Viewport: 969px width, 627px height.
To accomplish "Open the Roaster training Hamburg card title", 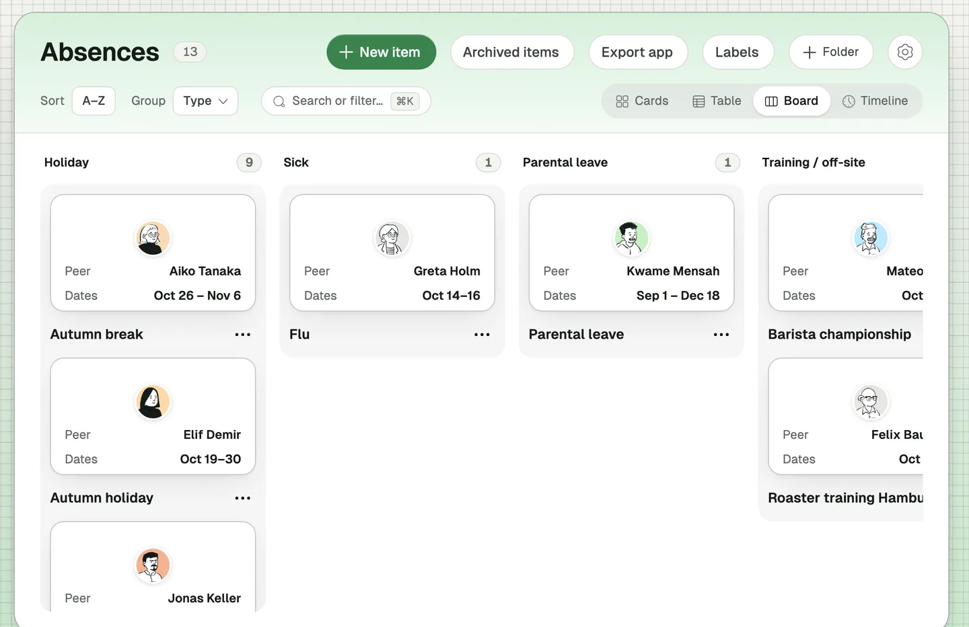I will pyautogui.click(x=845, y=498).
